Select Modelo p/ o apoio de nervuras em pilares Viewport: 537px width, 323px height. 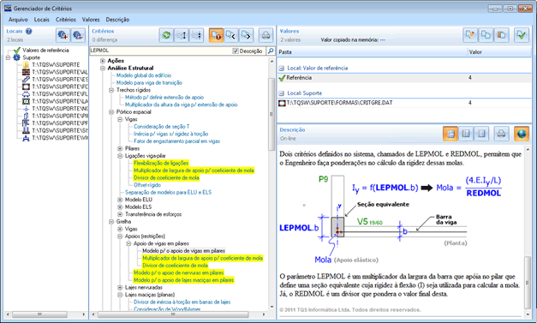179,272
